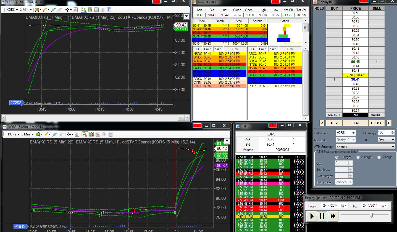Screen dimensions: 397x232
Task: Click the sell-side MARKET button
Action: tap(377, 115)
